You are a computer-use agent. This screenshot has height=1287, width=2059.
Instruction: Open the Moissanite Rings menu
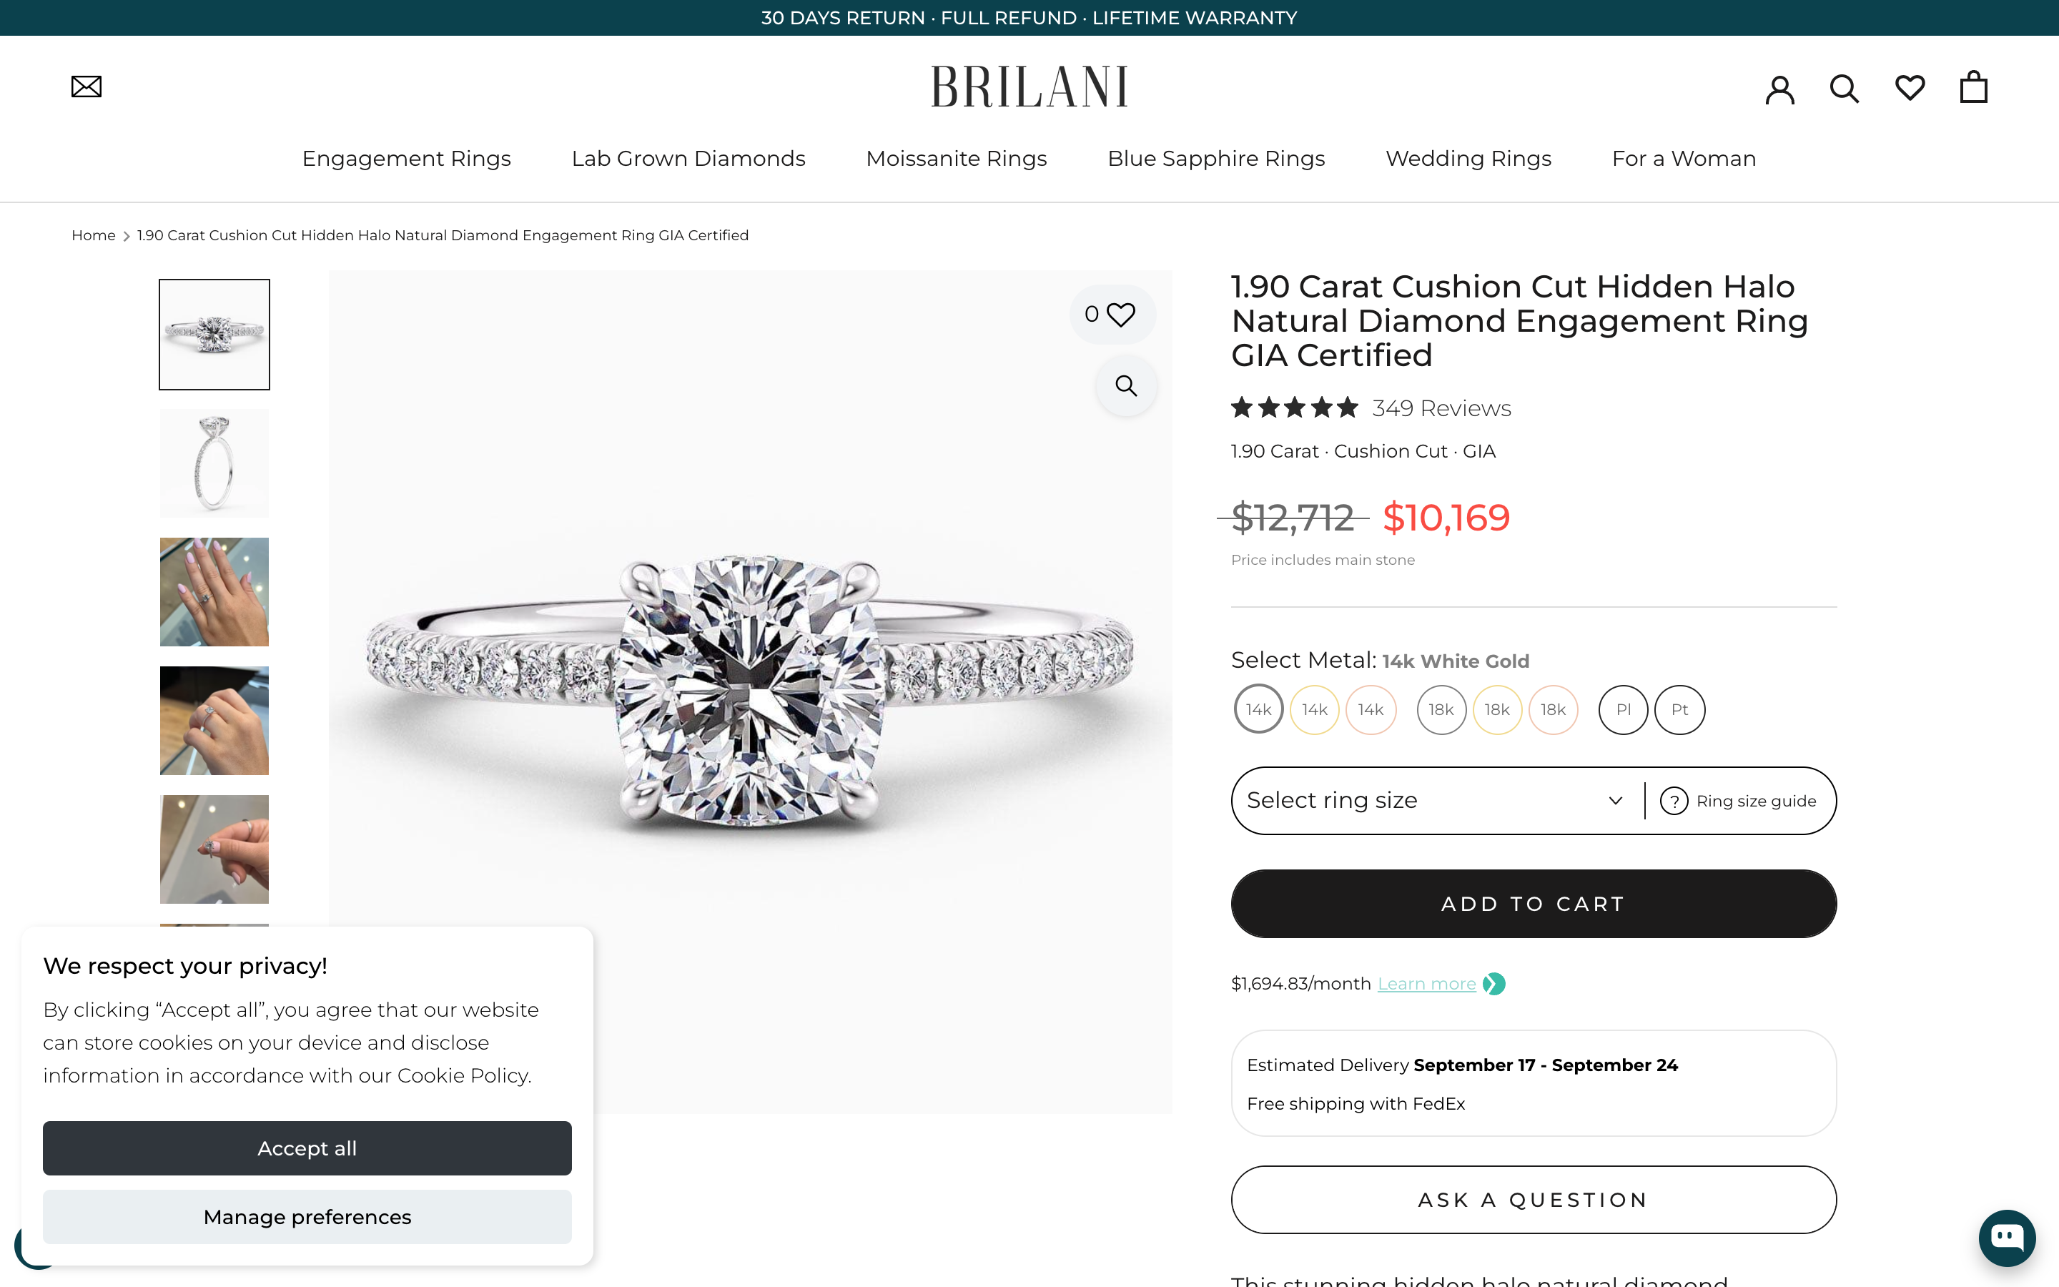pyautogui.click(x=955, y=158)
